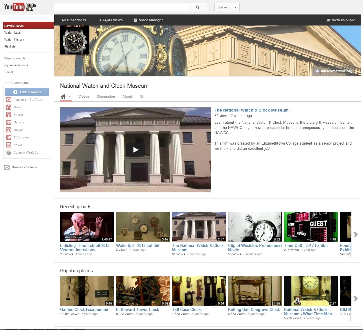Open Enlisting Time Exhibit 2013 video thumbnail
The width and height of the screenshot is (363, 330).
pos(87,227)
